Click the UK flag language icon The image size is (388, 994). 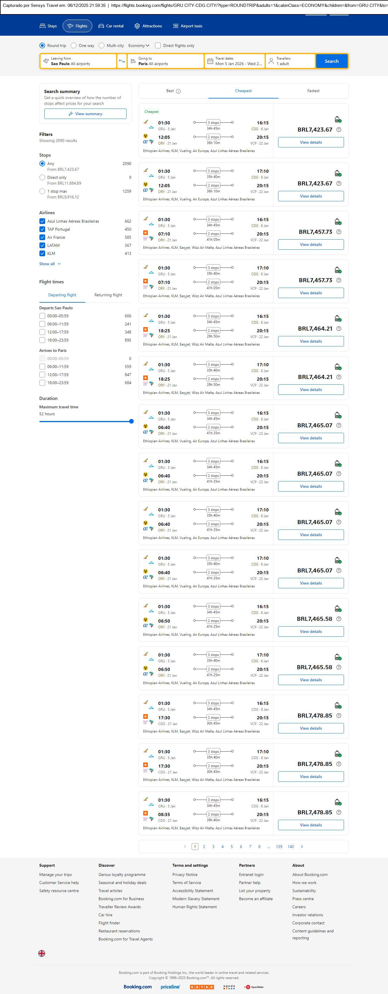[x=42, y=953]
